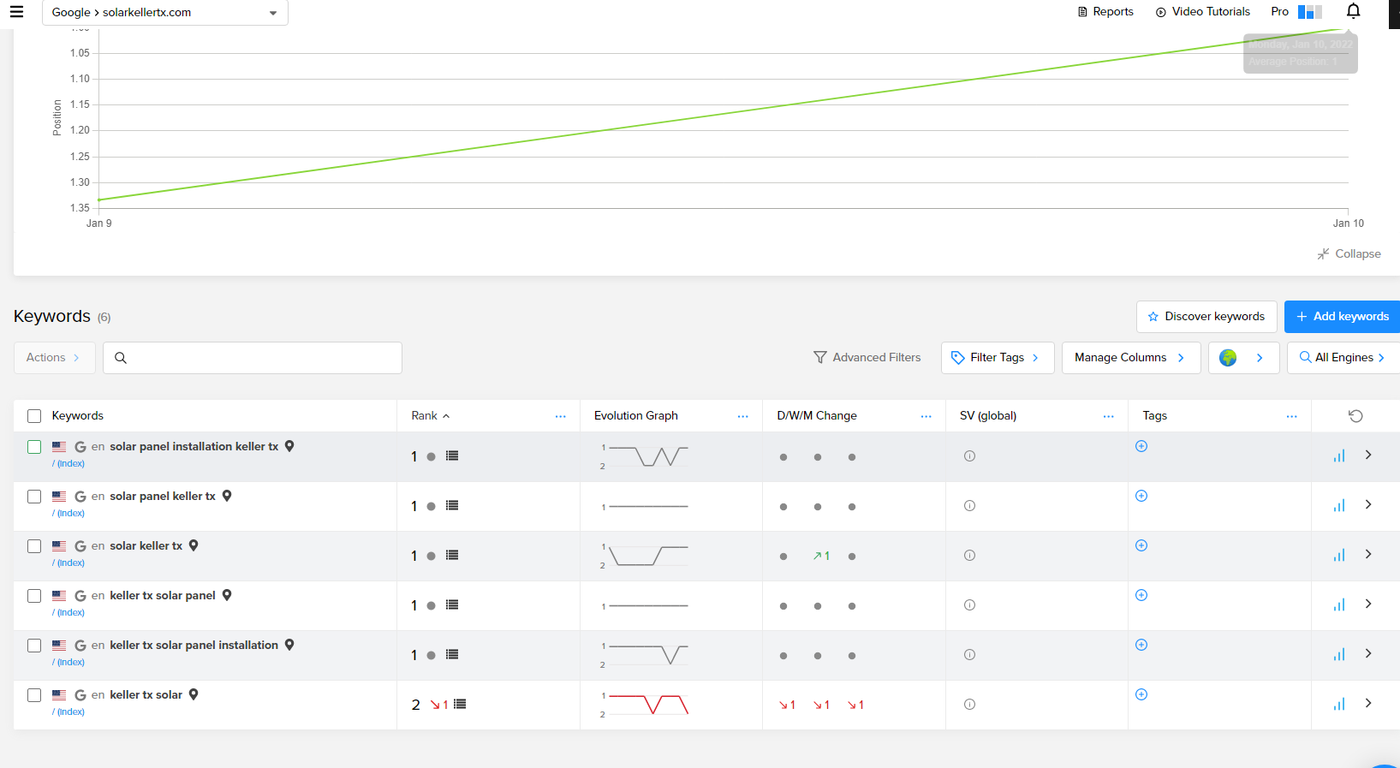Show chart for solar panel installation keller tx
The width and height of the screenshot is (1400, 768).
(1339, 455)
